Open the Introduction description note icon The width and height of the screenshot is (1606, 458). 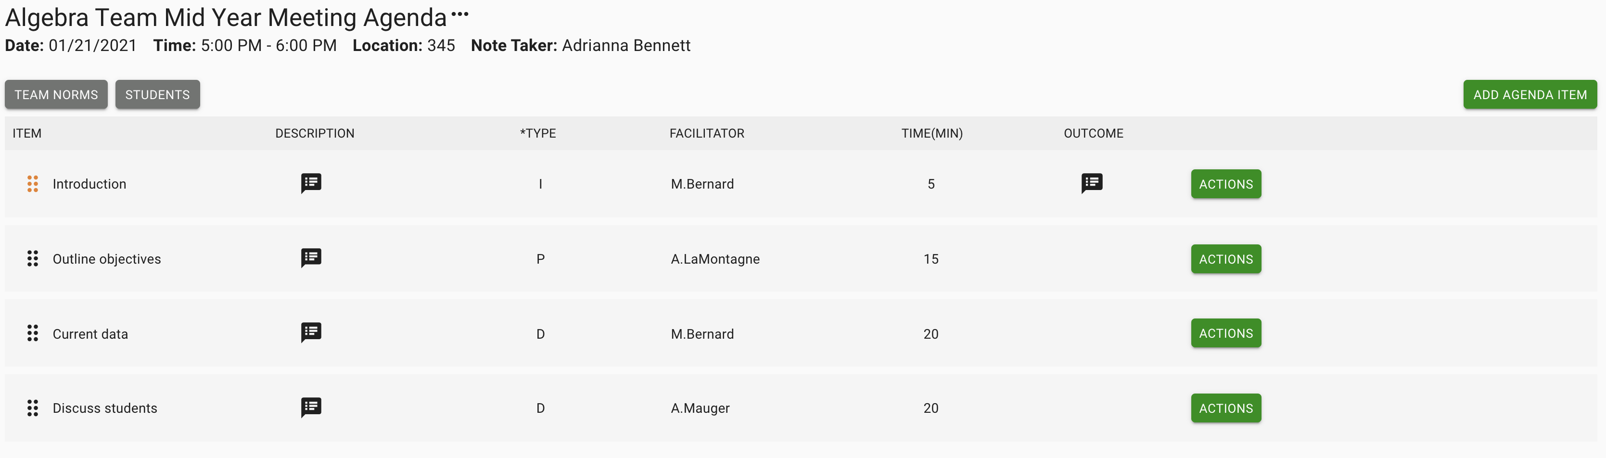[x=311, y=183]
